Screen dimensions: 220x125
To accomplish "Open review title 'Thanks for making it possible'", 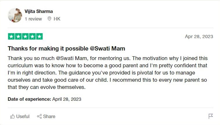I will 66,48.
